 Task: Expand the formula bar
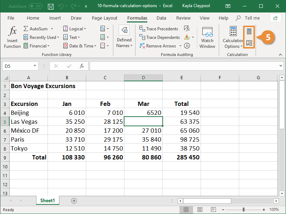point(281,66)
